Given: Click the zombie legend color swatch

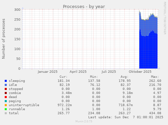Looking at the screenshot, I should click(6, 93).
